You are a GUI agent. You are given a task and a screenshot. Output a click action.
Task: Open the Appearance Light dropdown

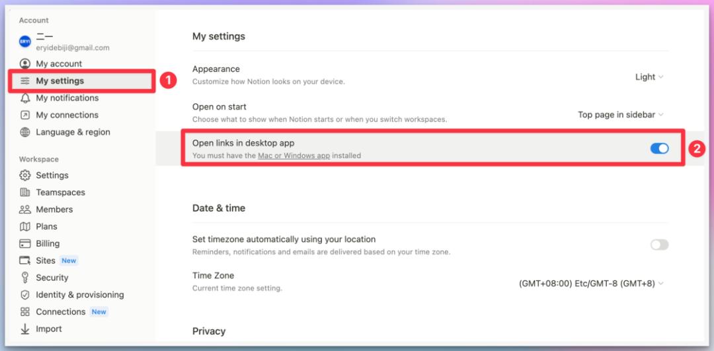click(x=649, y=77)
